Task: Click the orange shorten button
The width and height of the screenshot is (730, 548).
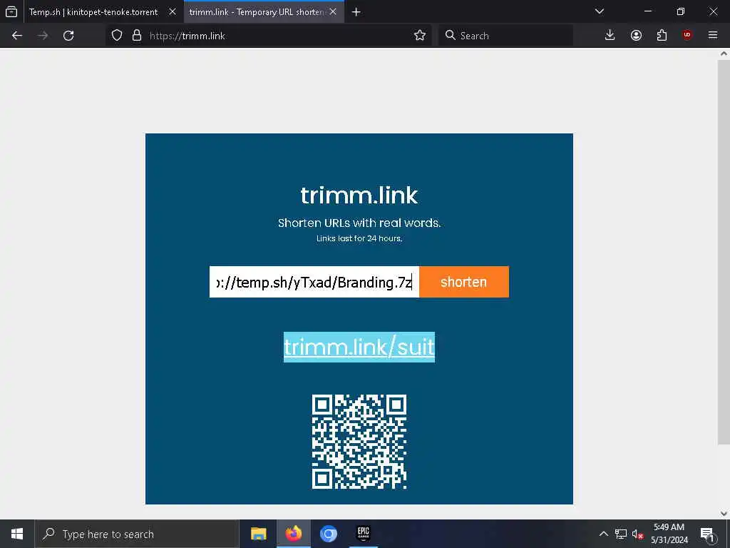Action: (463, 282)
